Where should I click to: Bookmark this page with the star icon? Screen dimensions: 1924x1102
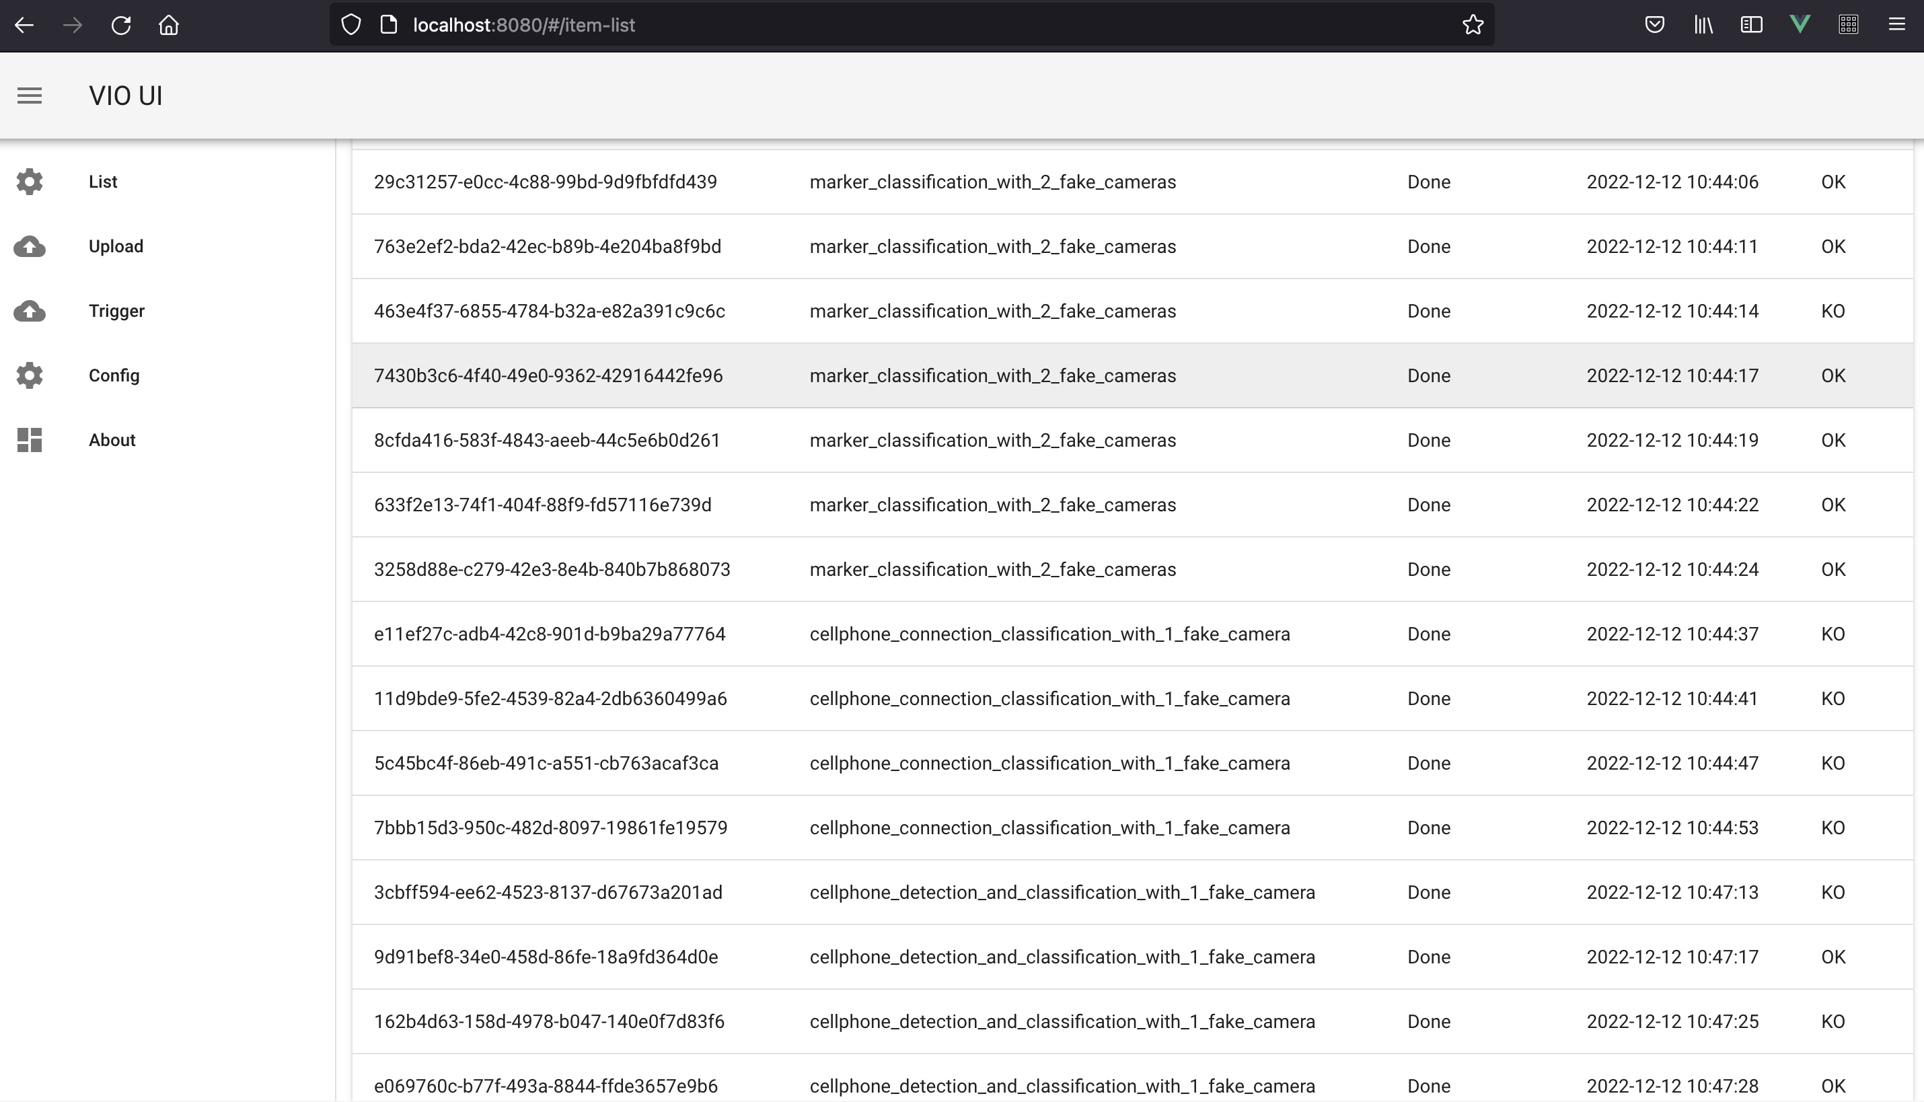click(x=1473, y=25)
